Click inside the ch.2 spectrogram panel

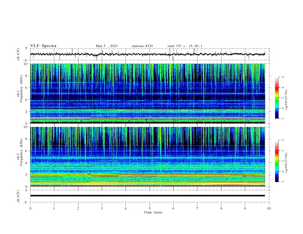(147, 157)
